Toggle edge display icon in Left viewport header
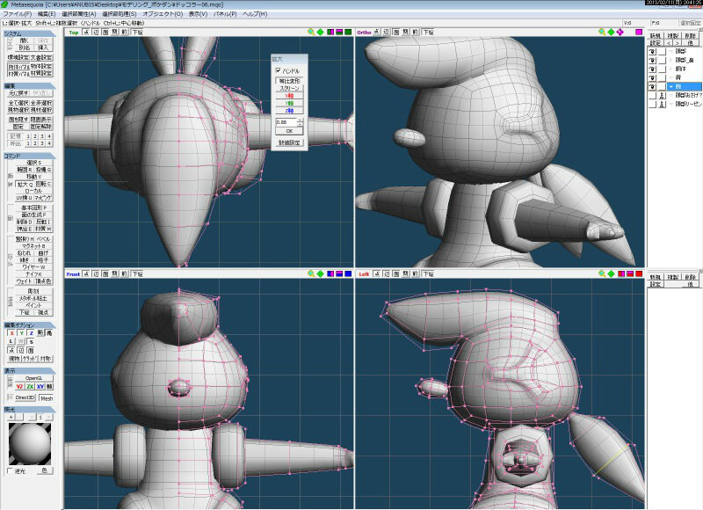 (387, 273)
